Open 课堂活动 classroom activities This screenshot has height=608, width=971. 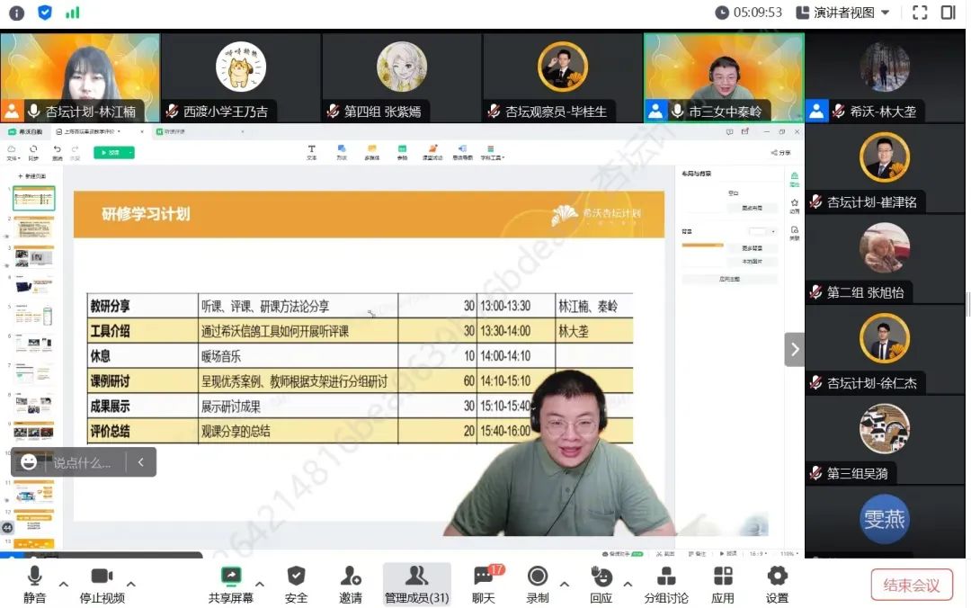pyautogui.click(x=432, y=153)
